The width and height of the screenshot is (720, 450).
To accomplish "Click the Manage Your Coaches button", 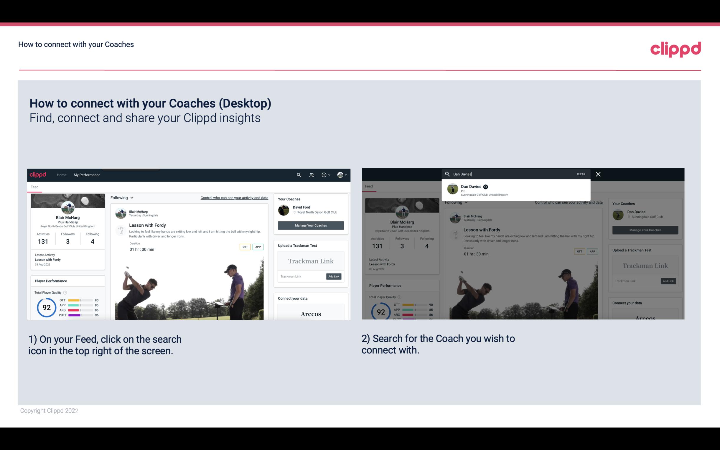I will click(311, 225).
